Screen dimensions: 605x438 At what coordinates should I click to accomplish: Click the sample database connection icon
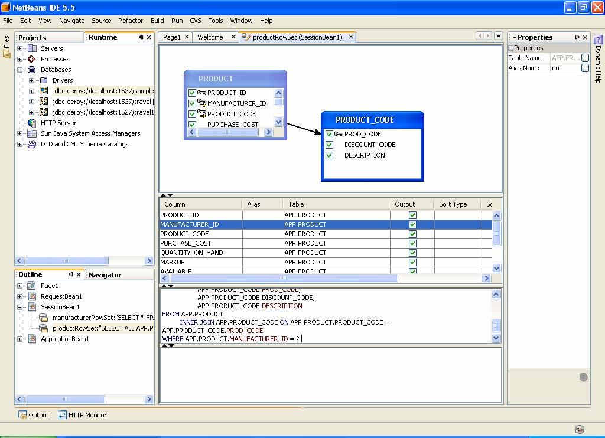(44, 91)
